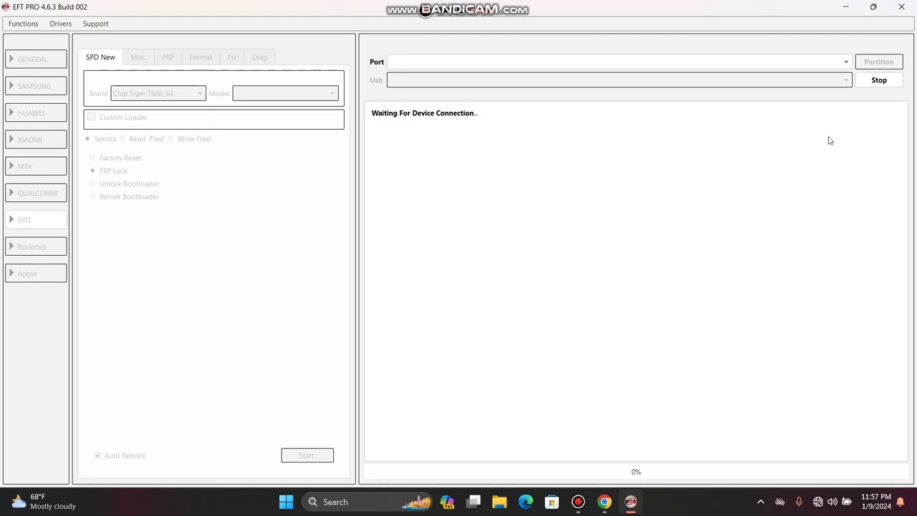Click the cloud sync tray icon

[780, 502]
